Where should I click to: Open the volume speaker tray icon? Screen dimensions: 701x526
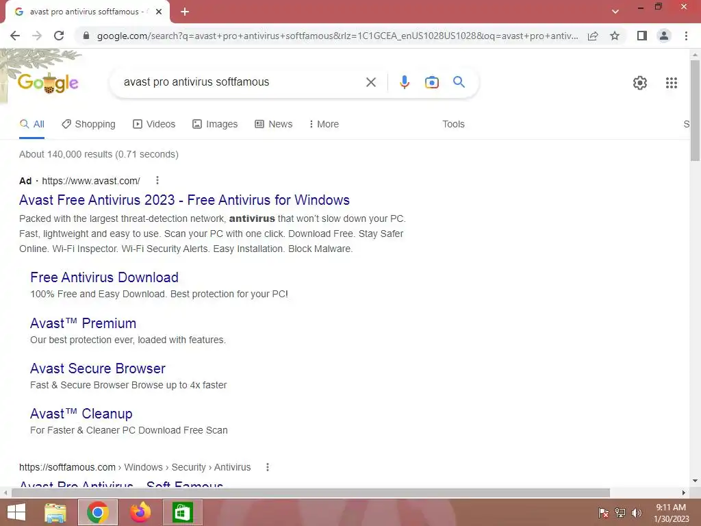[x=637, y=513]
